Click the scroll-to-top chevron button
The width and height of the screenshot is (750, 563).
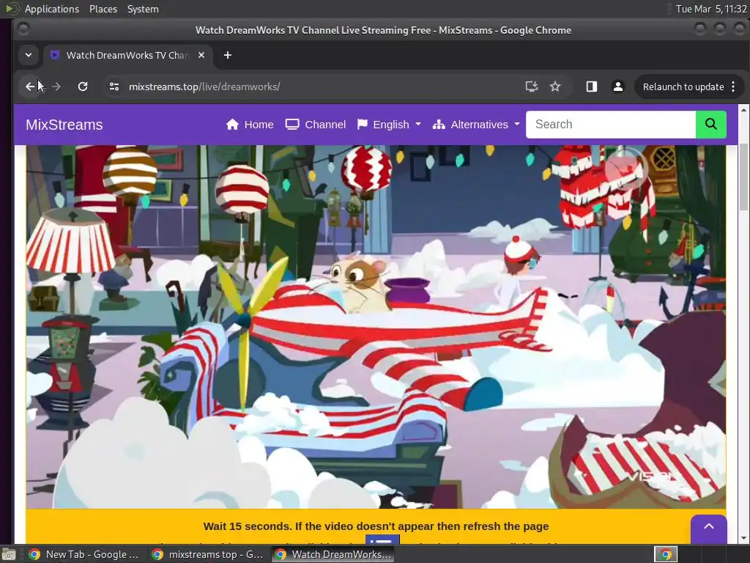coord(709,528)
